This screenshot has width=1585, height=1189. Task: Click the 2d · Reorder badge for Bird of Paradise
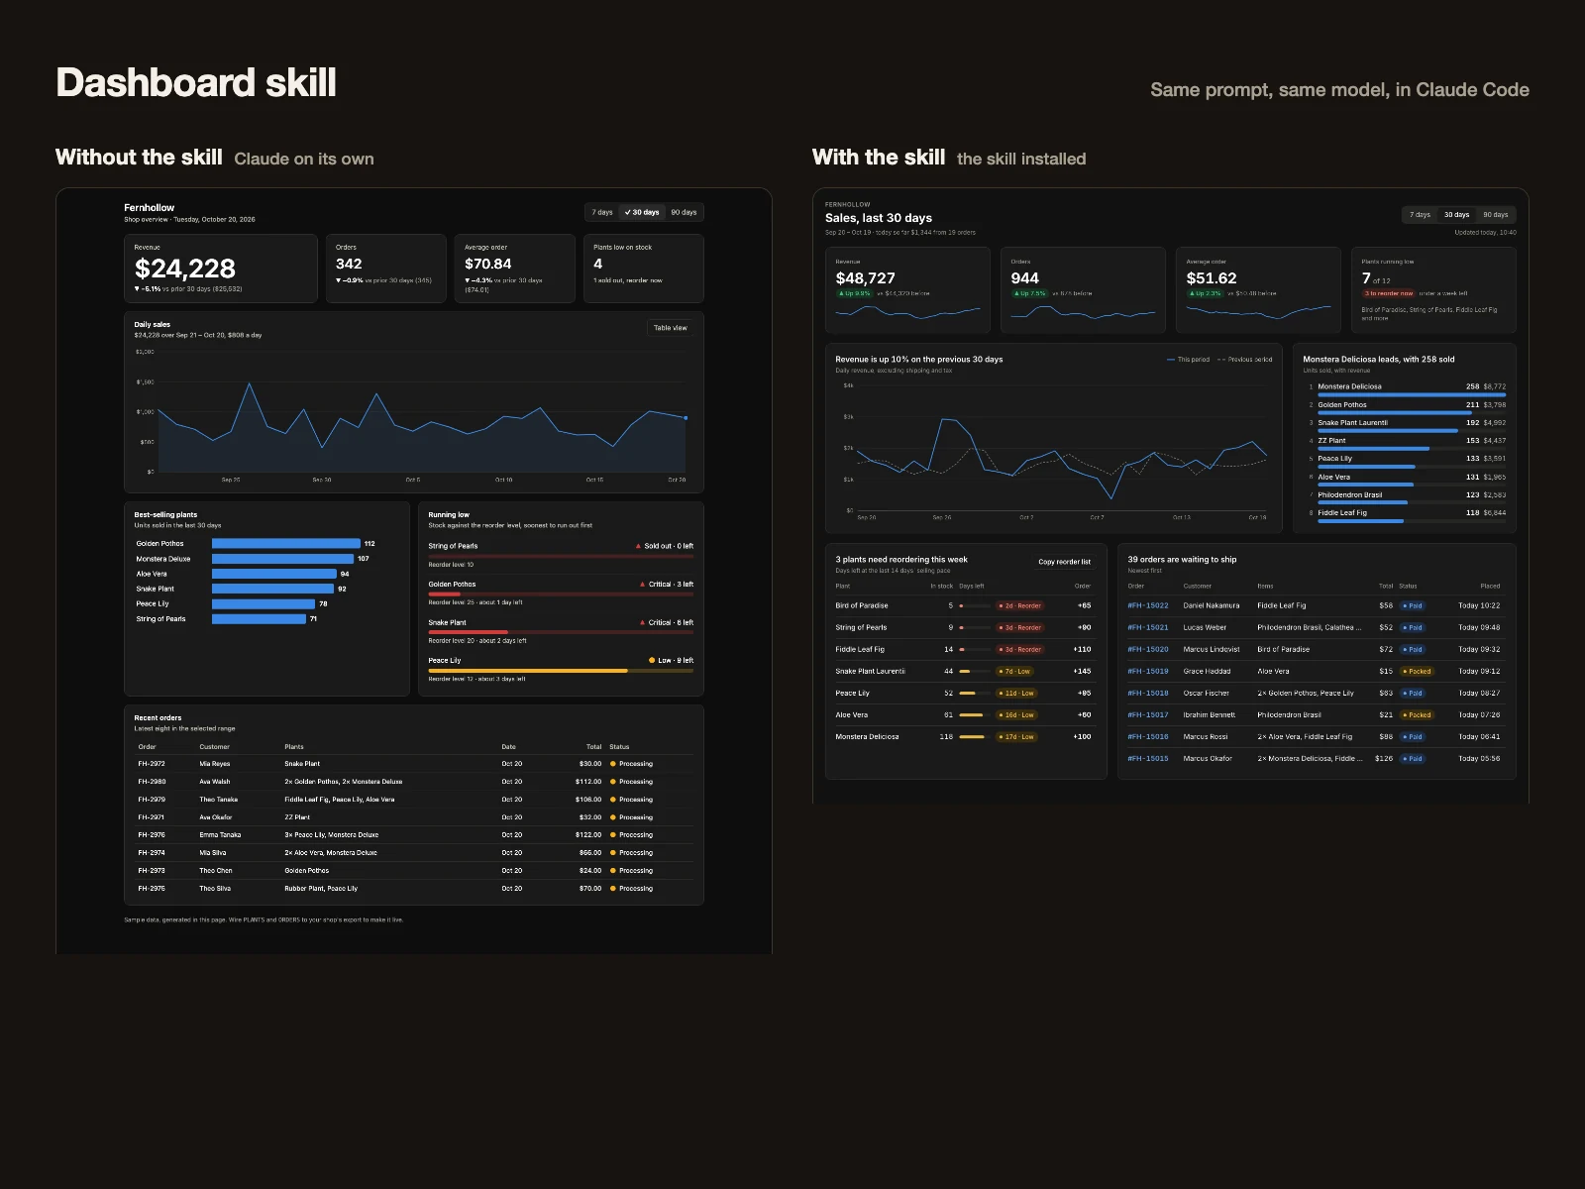(x=1019, y=605)
